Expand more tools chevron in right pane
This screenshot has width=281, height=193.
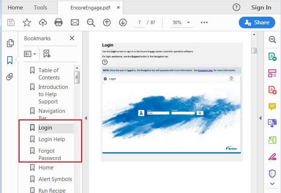[x=272, y=184]
